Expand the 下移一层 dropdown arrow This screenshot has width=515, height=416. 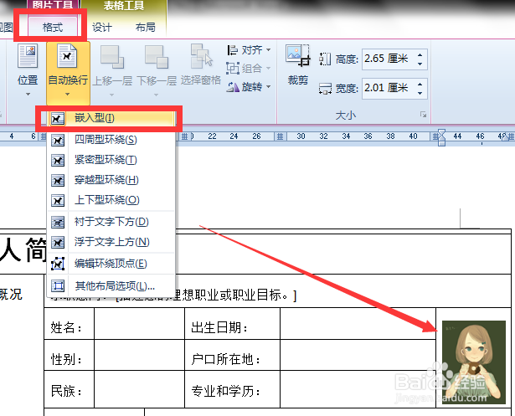click(x=157, y=95)
